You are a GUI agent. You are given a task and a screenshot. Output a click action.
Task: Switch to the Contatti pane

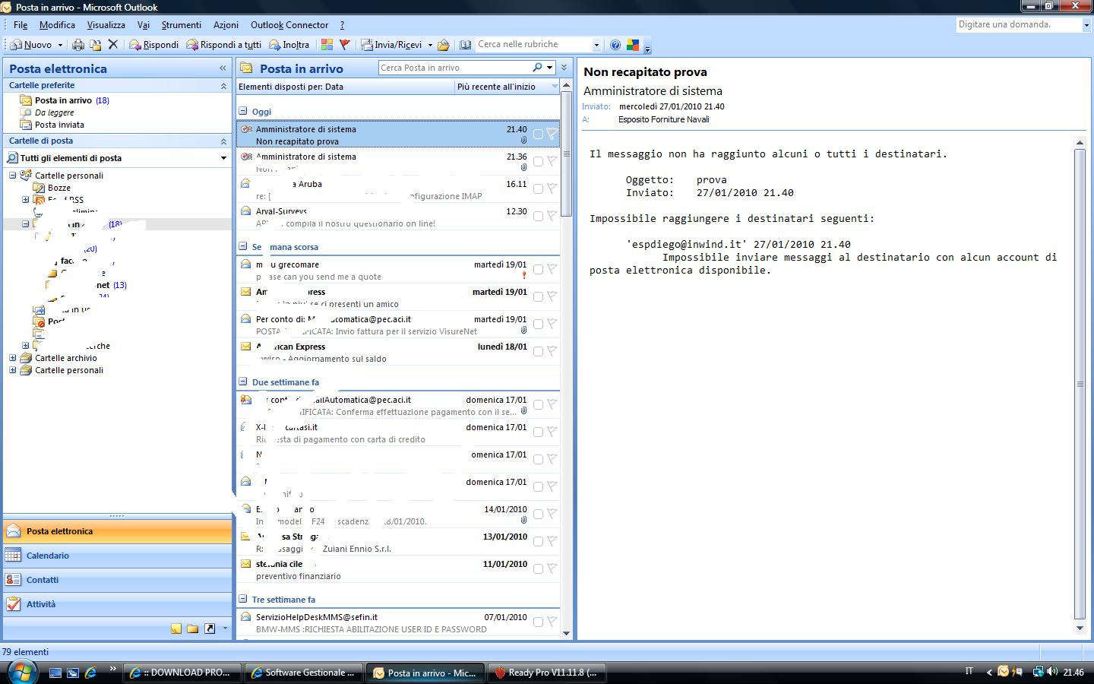[117, 580]
